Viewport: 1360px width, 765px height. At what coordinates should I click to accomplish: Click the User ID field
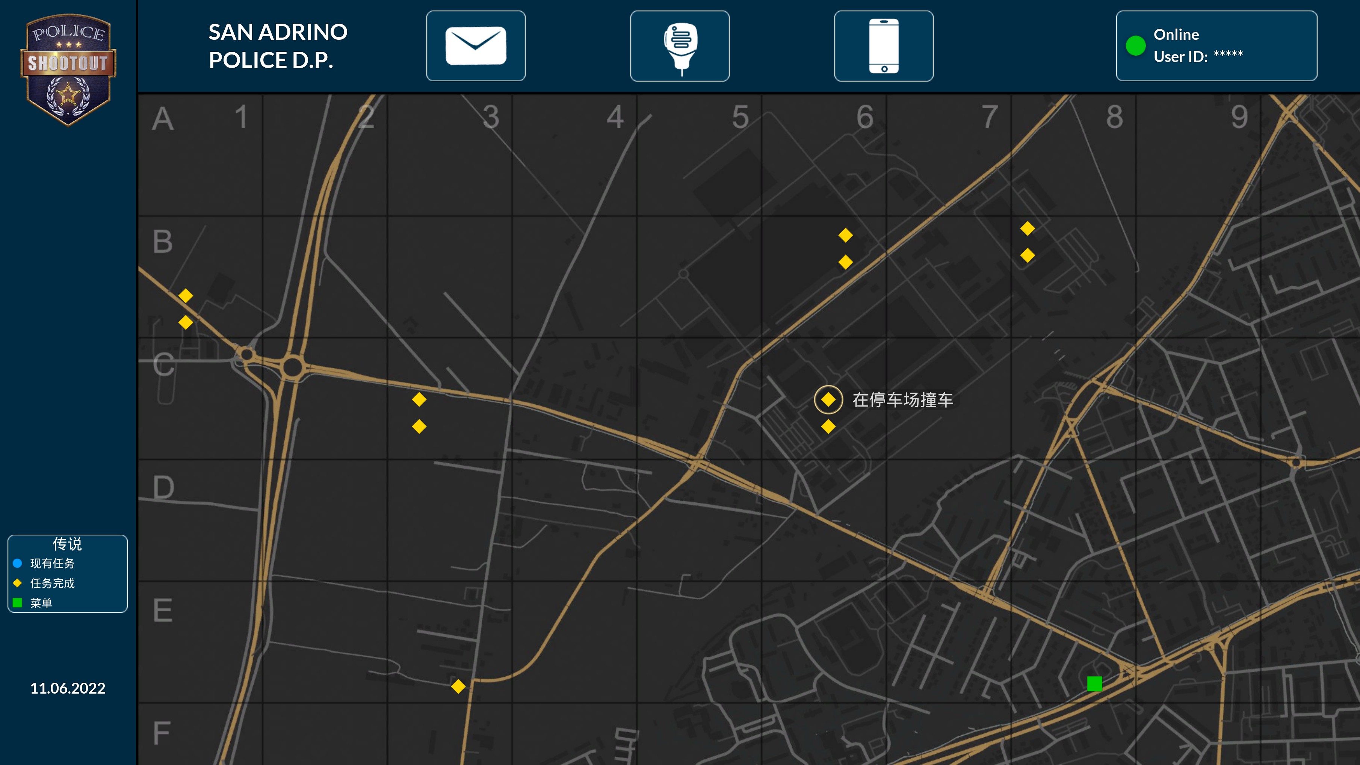1198,56
